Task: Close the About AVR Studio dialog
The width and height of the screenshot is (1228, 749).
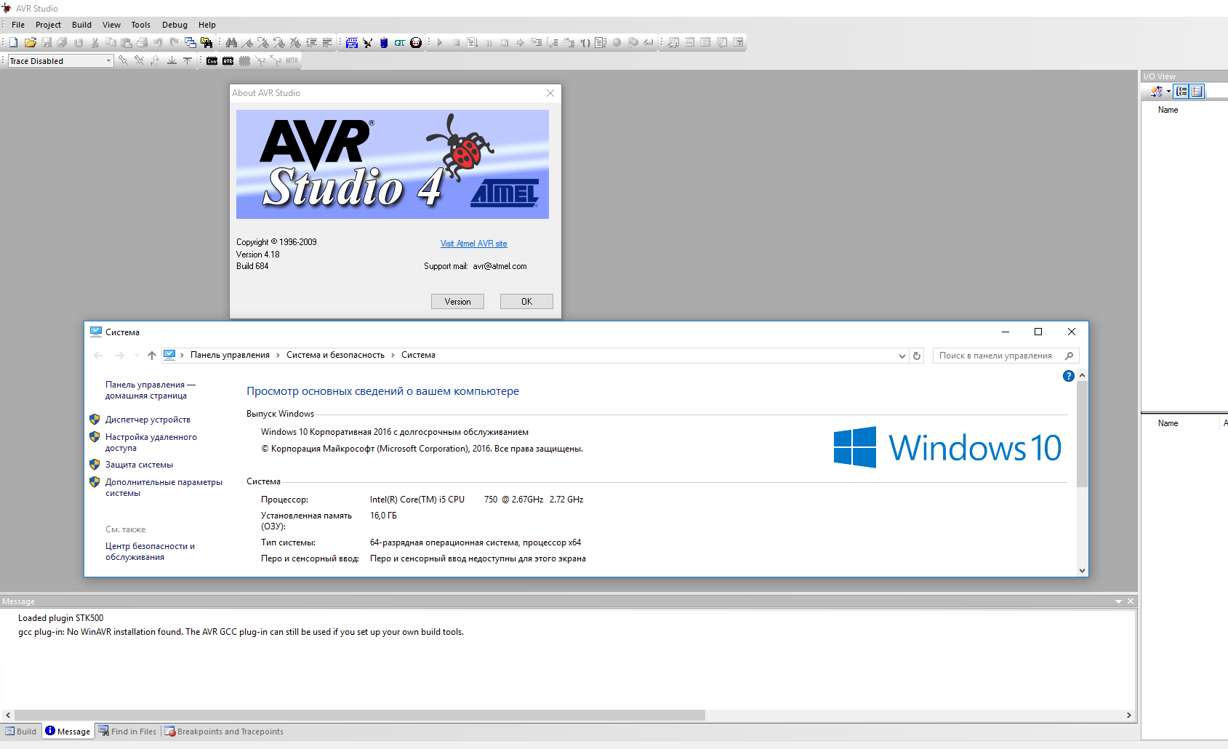Action: pos(550,93)
